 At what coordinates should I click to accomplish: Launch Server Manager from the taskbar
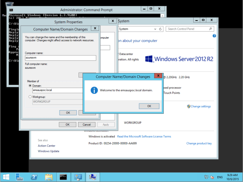pos(19,177)
